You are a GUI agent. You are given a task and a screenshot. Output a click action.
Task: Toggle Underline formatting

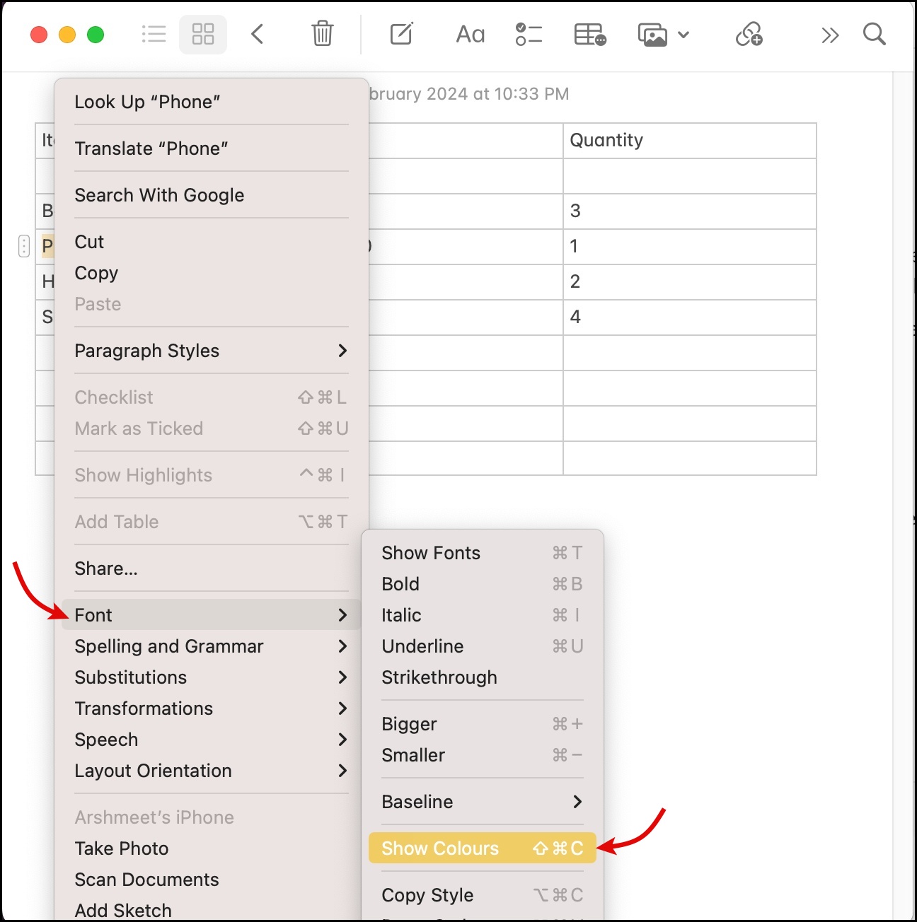coord(422,646)
